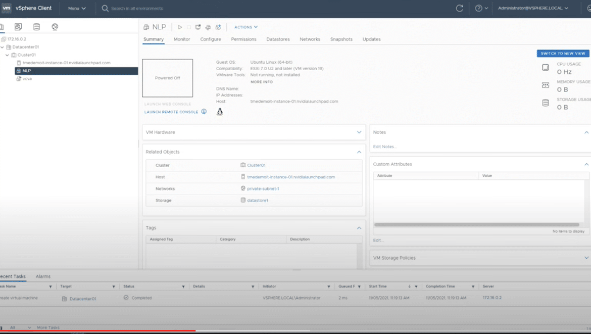This screenshot has height=334, width=591.
Task: Click the Edit Settings toolbar icon
Action: click(208, 27)
